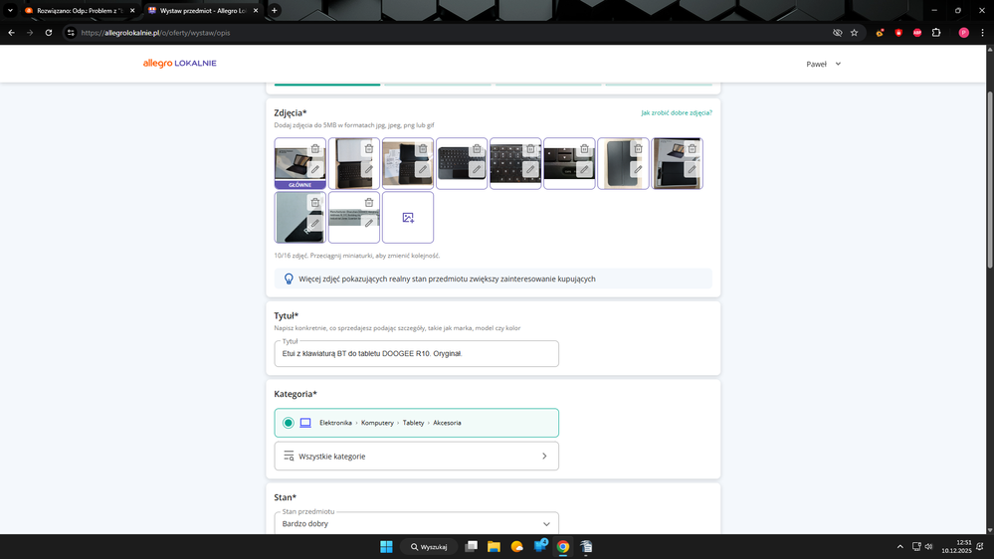The width and height of the screenshot is (994, 559).
Task: Select the Elektronika Komputery Tablety Akcesoria category radio
Action: click(x=289, y=423)
